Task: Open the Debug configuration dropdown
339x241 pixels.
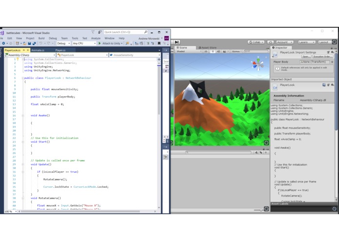Action: click(63, 43)
